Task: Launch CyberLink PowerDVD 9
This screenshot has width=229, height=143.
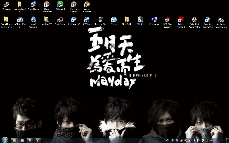Action: 194,22
